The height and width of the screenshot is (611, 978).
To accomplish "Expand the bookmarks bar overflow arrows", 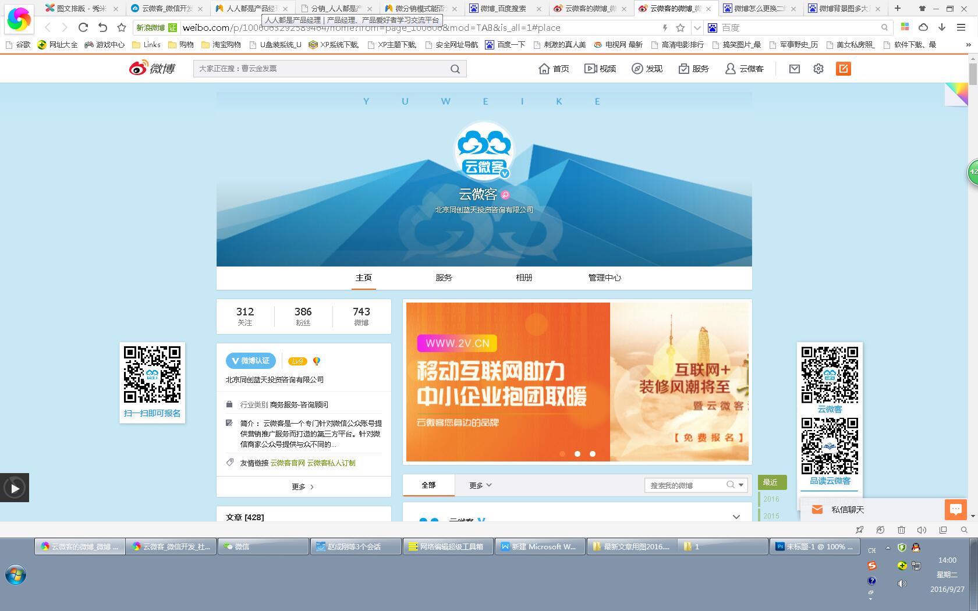I will pos(968,44).
